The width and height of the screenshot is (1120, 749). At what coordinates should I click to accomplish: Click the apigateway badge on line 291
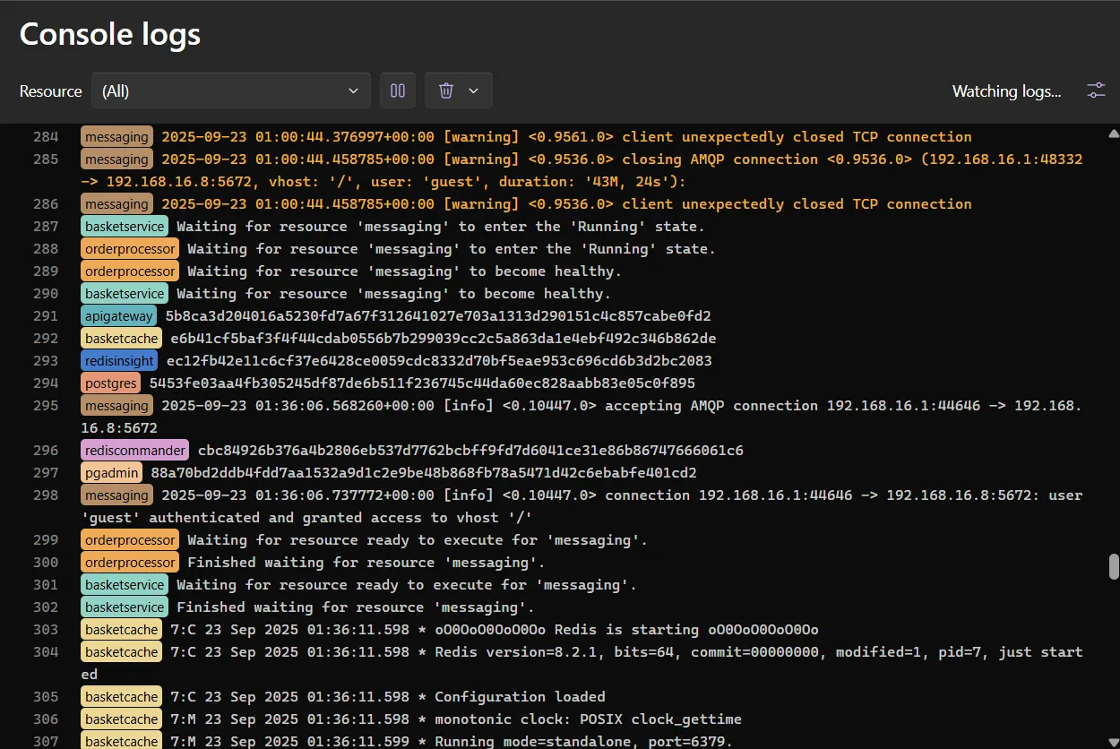tap(118, 315)
